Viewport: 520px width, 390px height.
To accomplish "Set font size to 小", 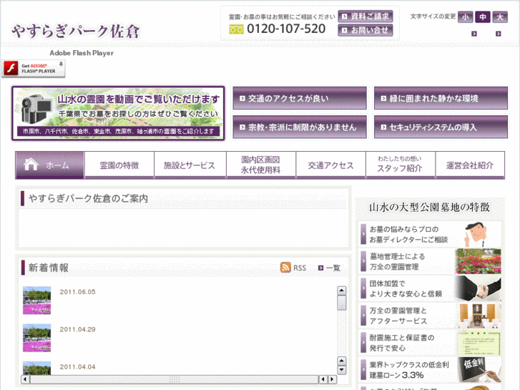I will tap(465, 17).
